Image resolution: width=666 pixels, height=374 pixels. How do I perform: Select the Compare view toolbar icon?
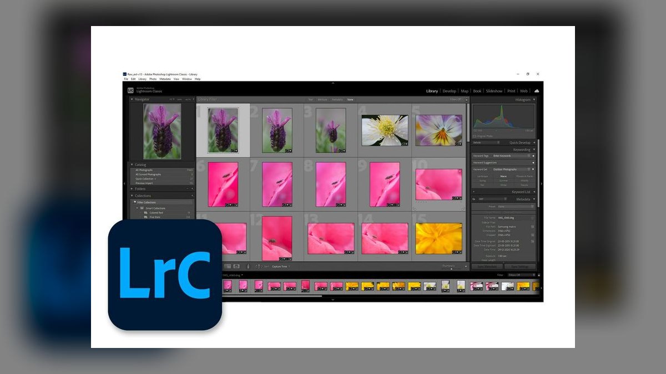tap(228, 267)
